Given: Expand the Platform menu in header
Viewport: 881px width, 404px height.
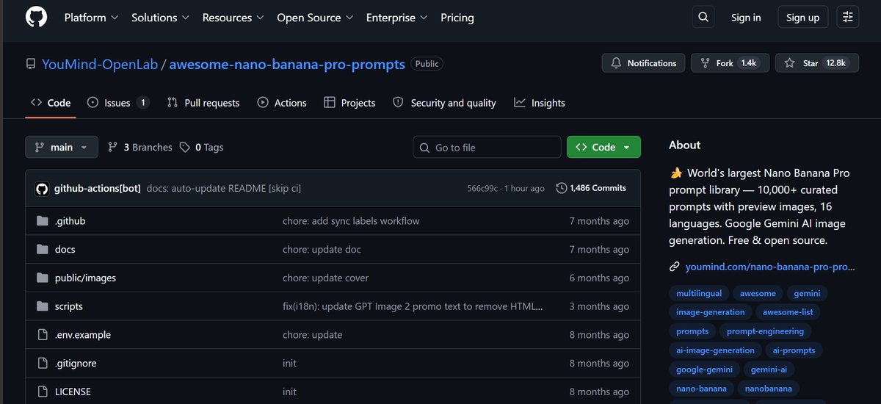Looking at the screenshot, I should pyautogui.click(x=91, y=17).
